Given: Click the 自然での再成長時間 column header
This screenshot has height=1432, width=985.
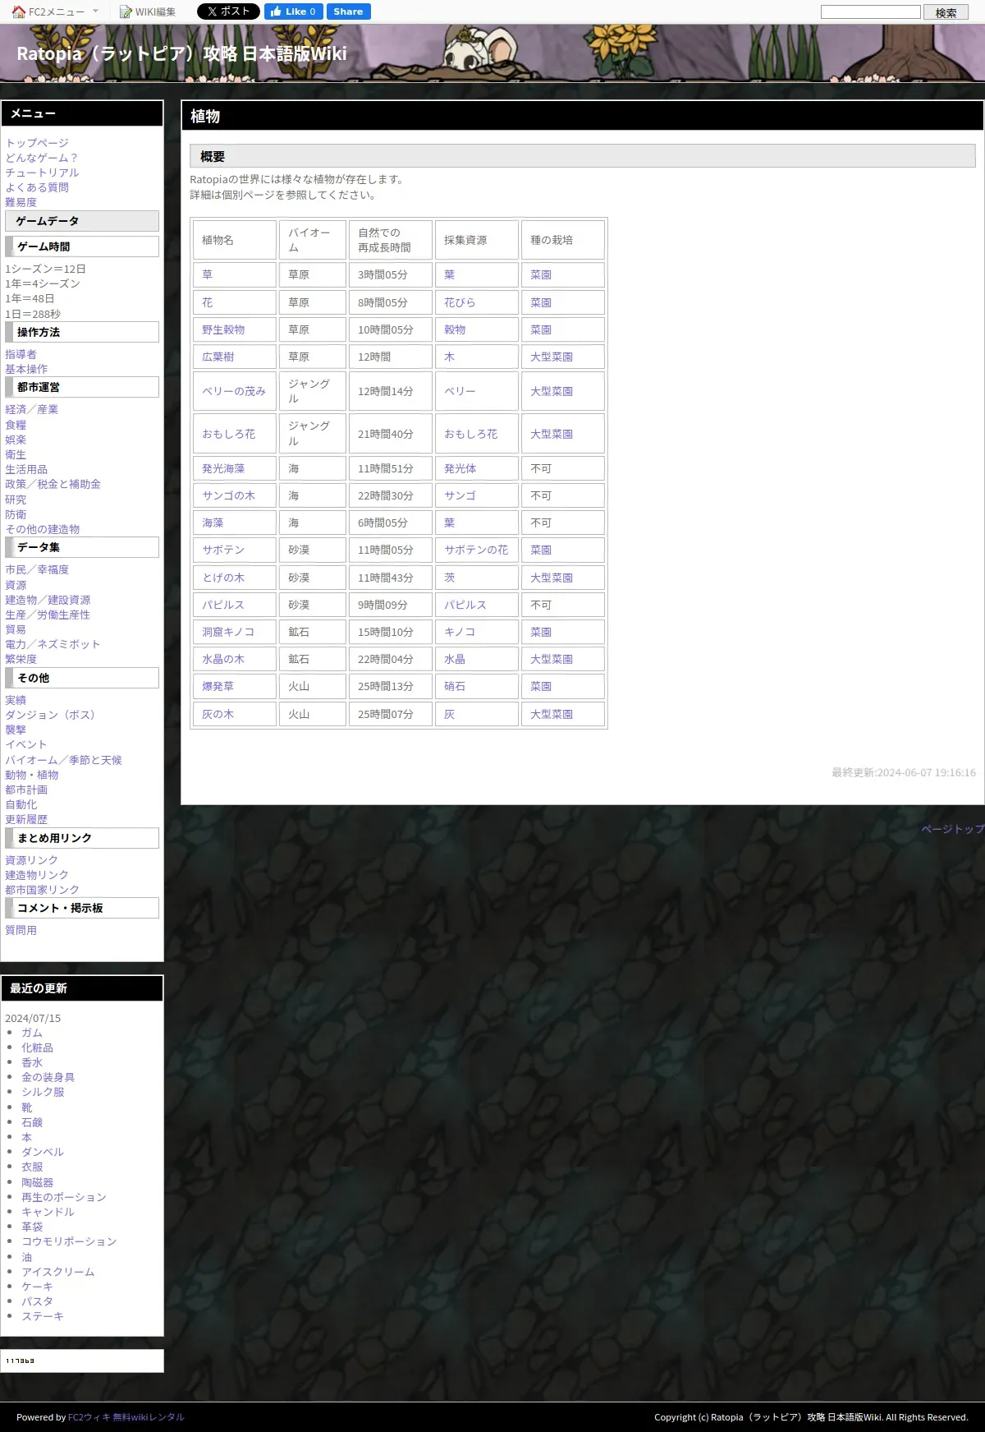Looking at the screenshot, I should pyautogui.click(x=390, y=240).
